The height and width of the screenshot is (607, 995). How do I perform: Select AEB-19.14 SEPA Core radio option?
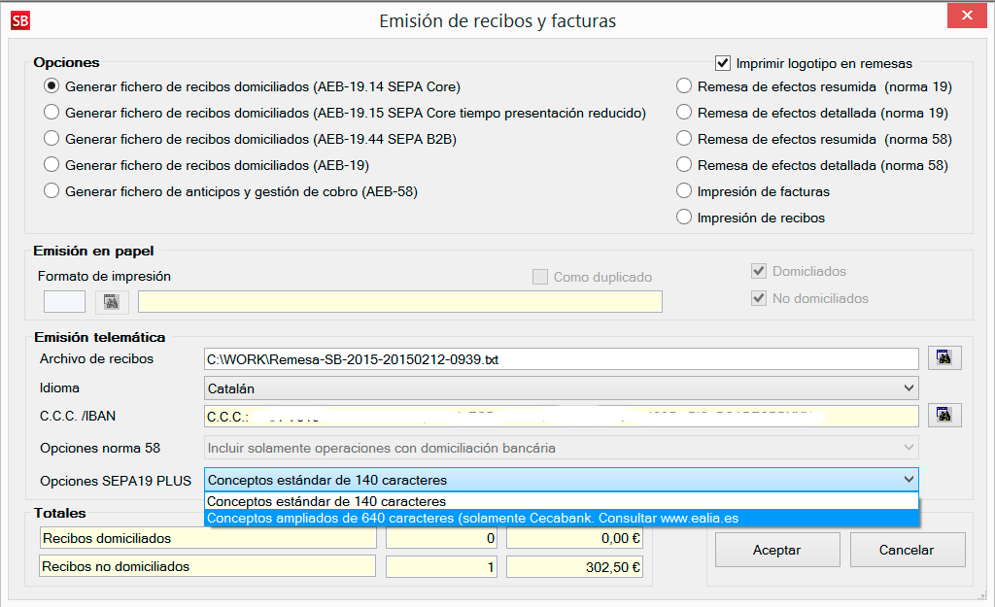[x=52, y=86]
